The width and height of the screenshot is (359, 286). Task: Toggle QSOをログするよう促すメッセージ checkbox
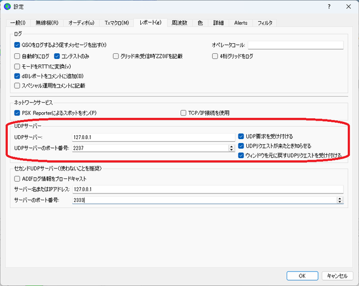[17, 45]
